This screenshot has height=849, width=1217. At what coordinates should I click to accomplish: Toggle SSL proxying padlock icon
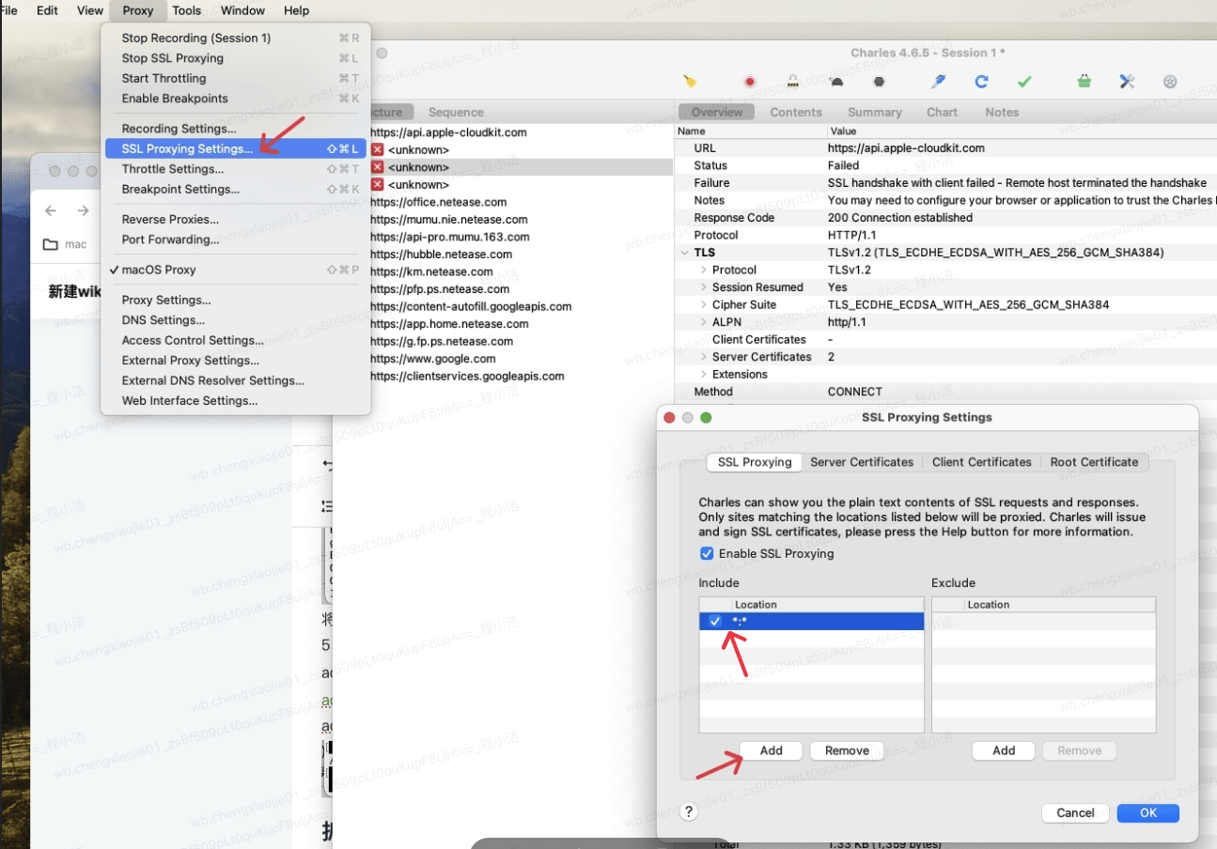pos(793,82)
